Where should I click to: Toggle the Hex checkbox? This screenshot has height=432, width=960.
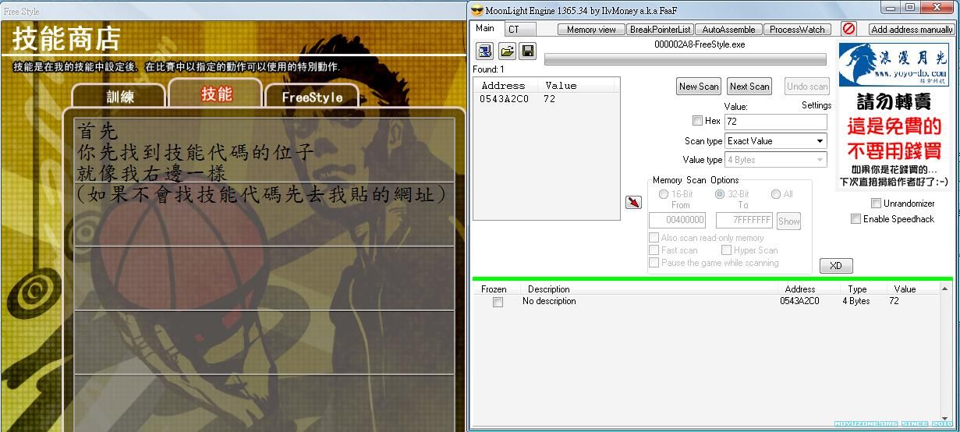click(697, 121)
